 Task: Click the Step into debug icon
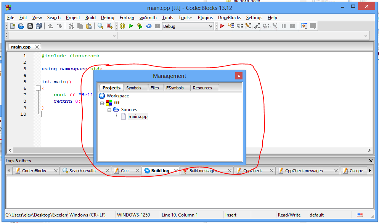pos(249,26)
